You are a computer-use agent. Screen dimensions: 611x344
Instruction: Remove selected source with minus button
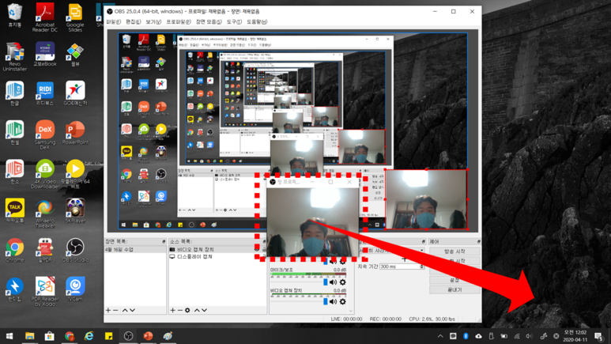pos(179,310)
